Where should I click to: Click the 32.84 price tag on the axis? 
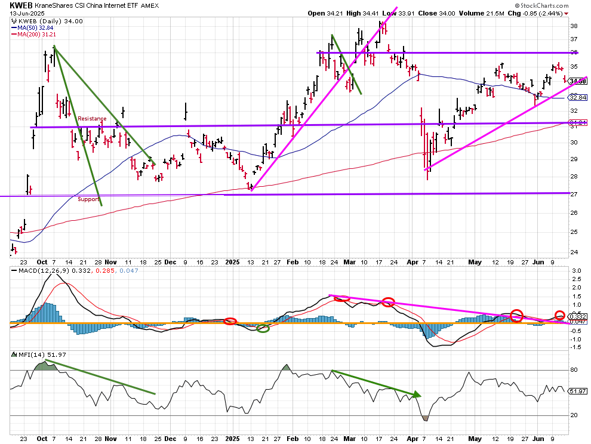click(578, 98)
